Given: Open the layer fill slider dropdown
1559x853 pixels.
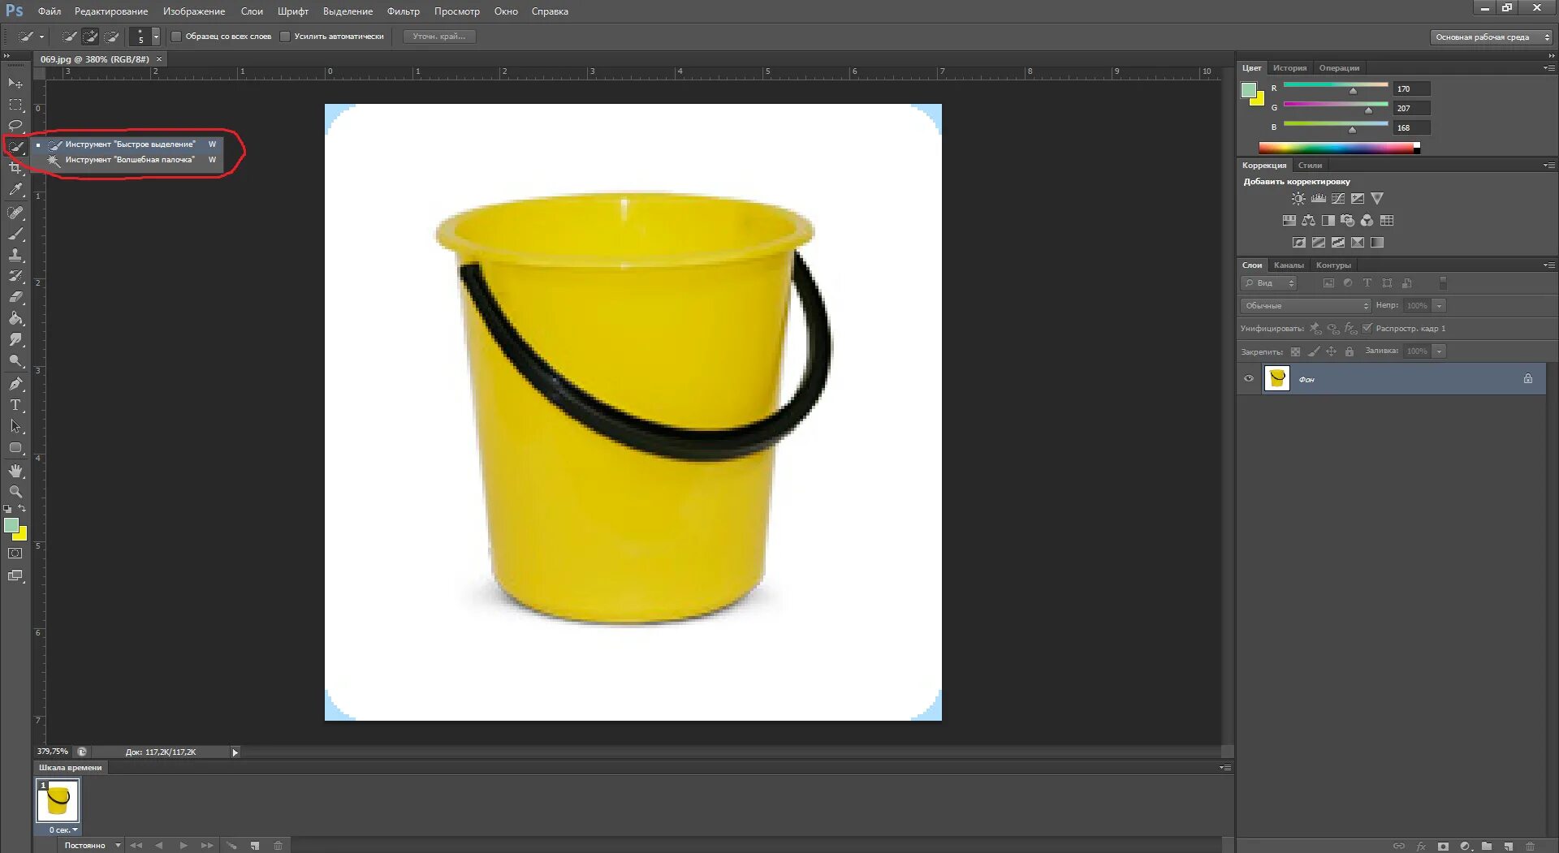Looking at the screenshot, I should (1439, 351).
